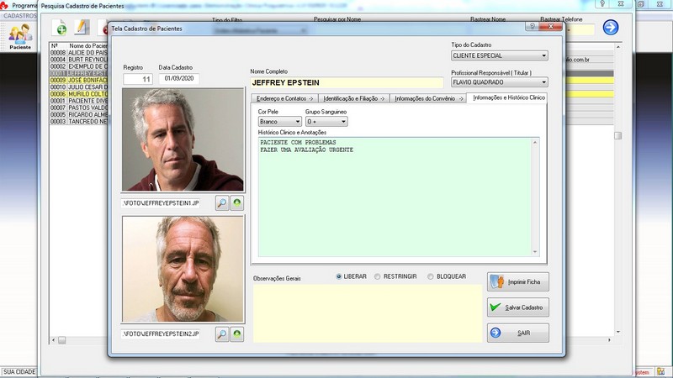673x378 pixels.
Task: Click help question mark in Pesquisa Cadastro window
Action: [602, 4]
